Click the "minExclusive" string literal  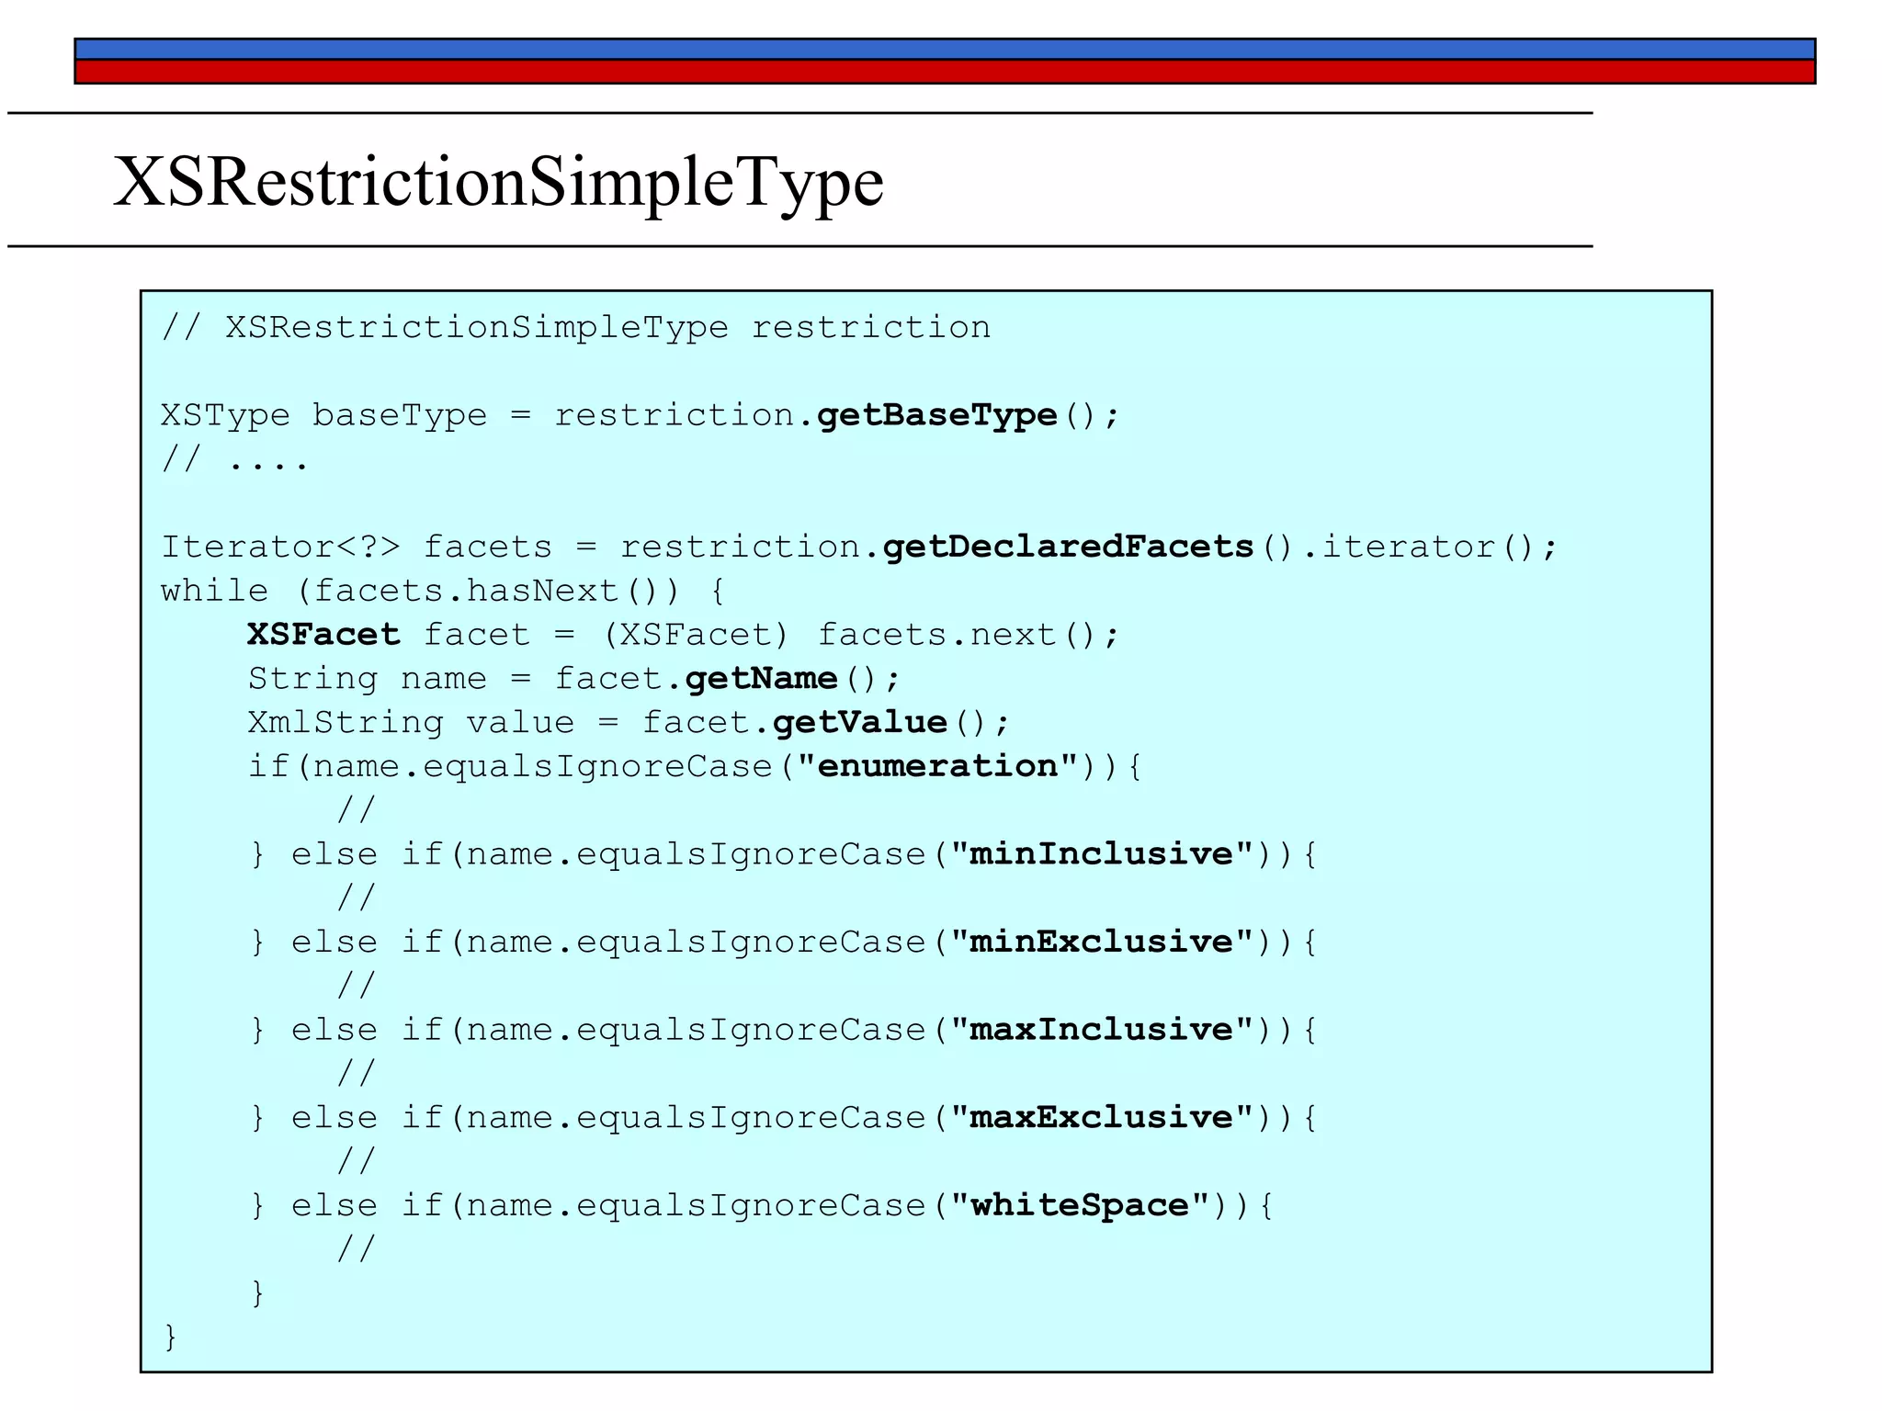[x=1101, y=943]
